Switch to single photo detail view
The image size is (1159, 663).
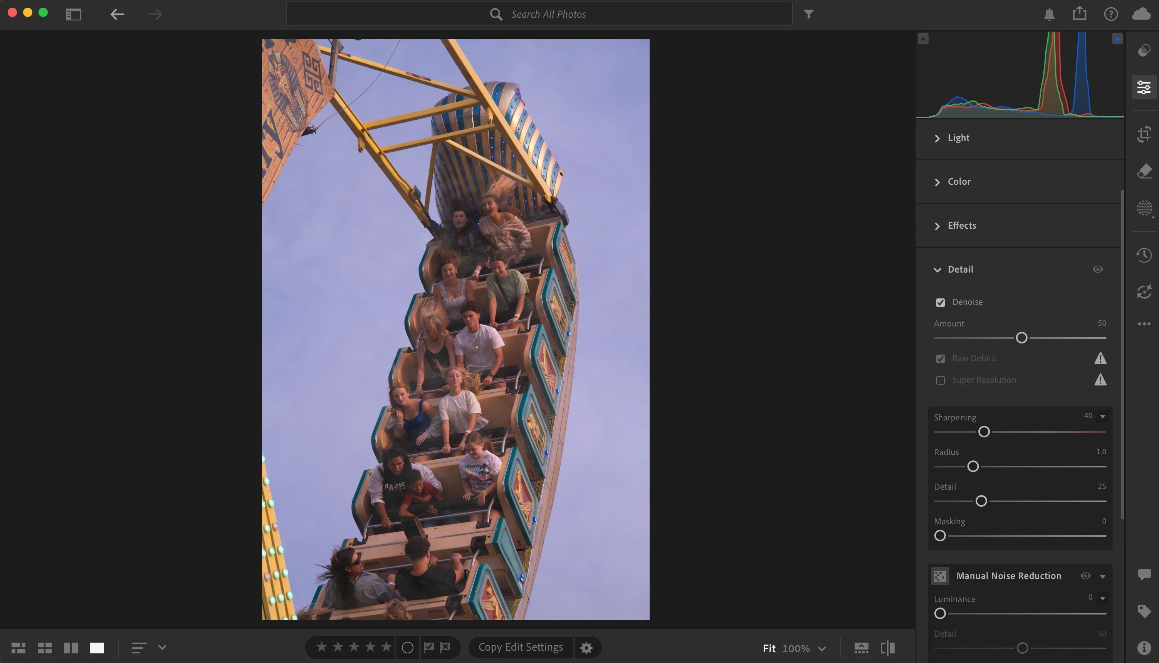click(x=97, y=648)
